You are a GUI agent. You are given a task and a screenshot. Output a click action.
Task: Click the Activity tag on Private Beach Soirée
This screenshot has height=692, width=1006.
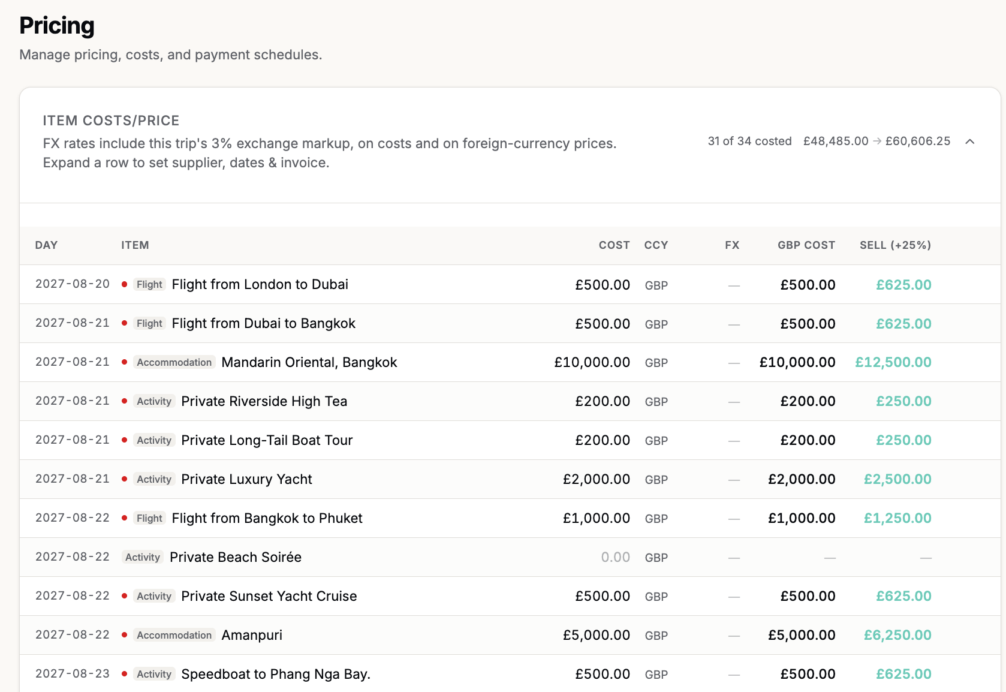(143, 557)
